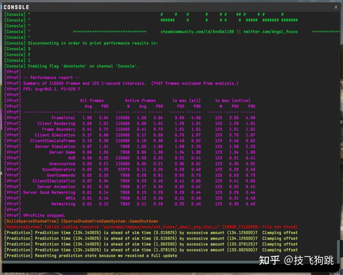Image resolution: width=343 pixels, height=275 pixels.
Task: Click the 'Client Simulation' row label
Action: (x=55, y=135)
